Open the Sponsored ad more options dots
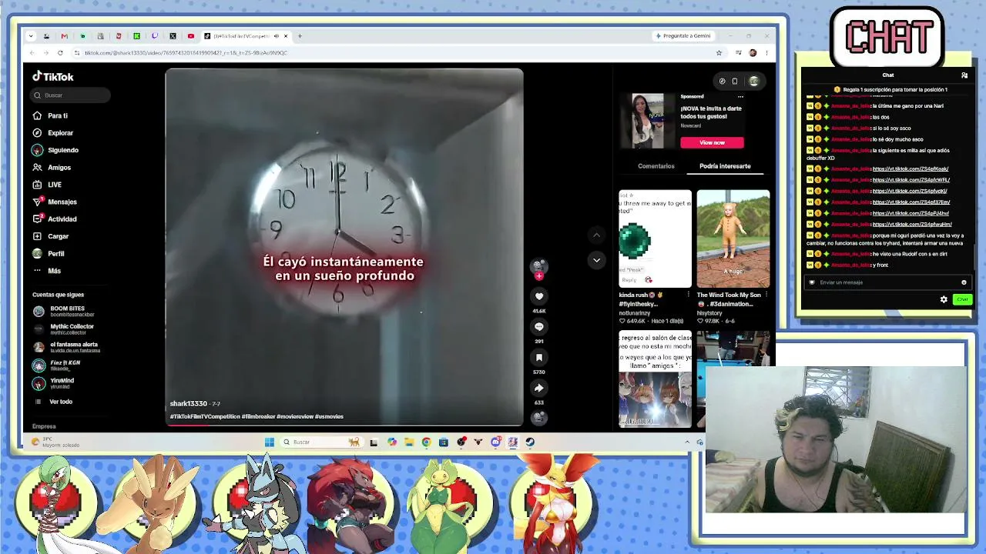 click(740, 97)
